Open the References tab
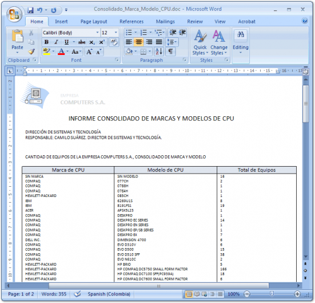315x303 pixels. pos(131,22)
